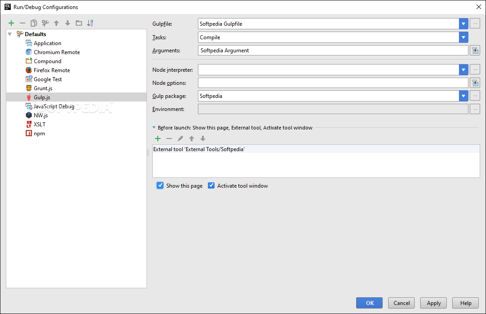486x314 pixels.
Task: Click the Environment field
Action: 333,109
